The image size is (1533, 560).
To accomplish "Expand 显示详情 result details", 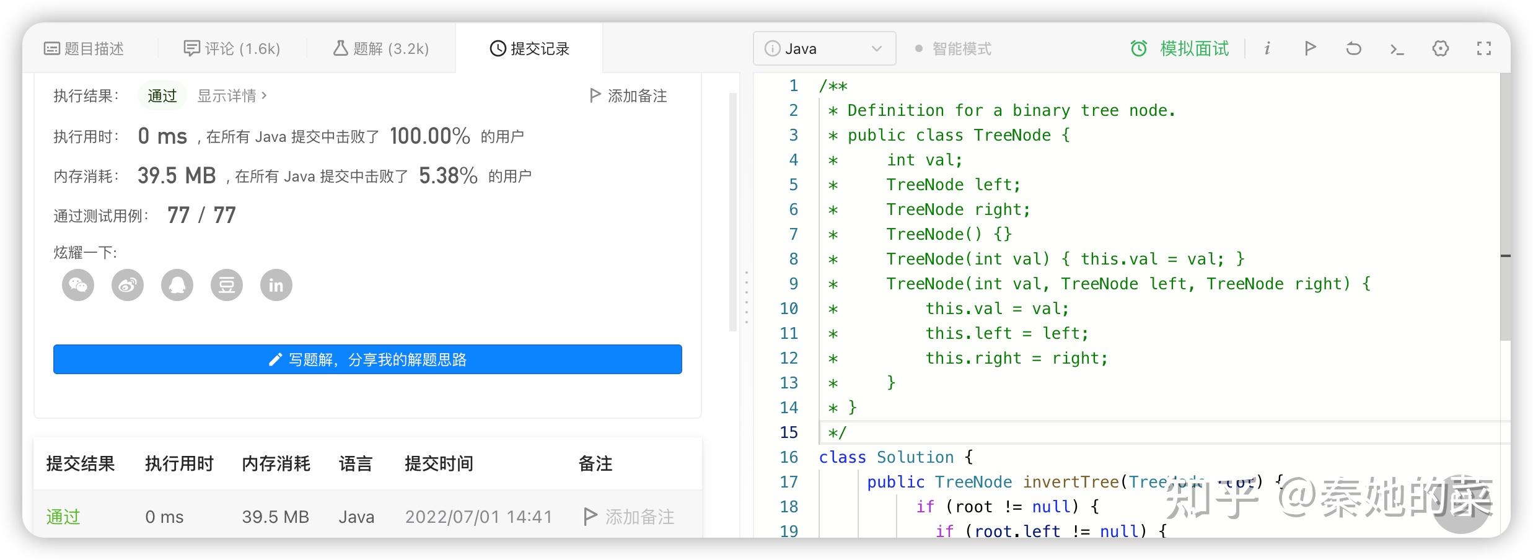I will click(232, 96).
